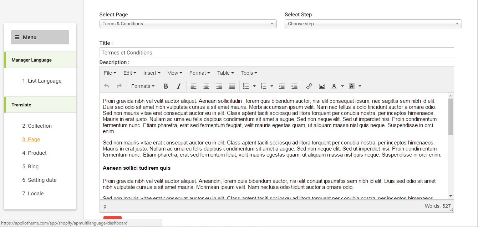Screen dimensions: 478x227
Task: Insert a bullet list
Action: (246, 86)
